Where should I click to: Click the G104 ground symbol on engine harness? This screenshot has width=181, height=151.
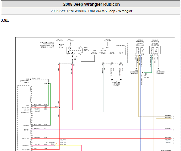pos(136,69)
